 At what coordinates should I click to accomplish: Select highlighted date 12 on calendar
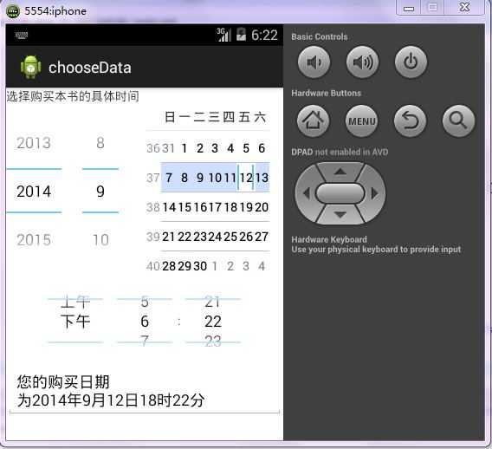click(x=246, y=178)
